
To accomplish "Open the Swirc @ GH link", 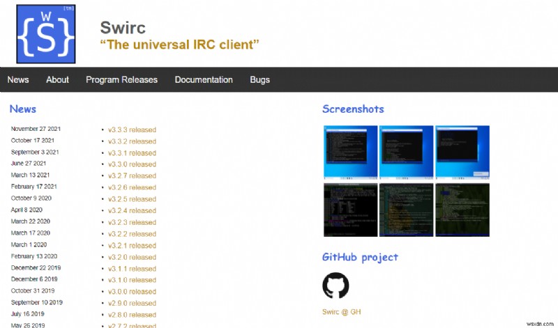I will pos(341,312).
